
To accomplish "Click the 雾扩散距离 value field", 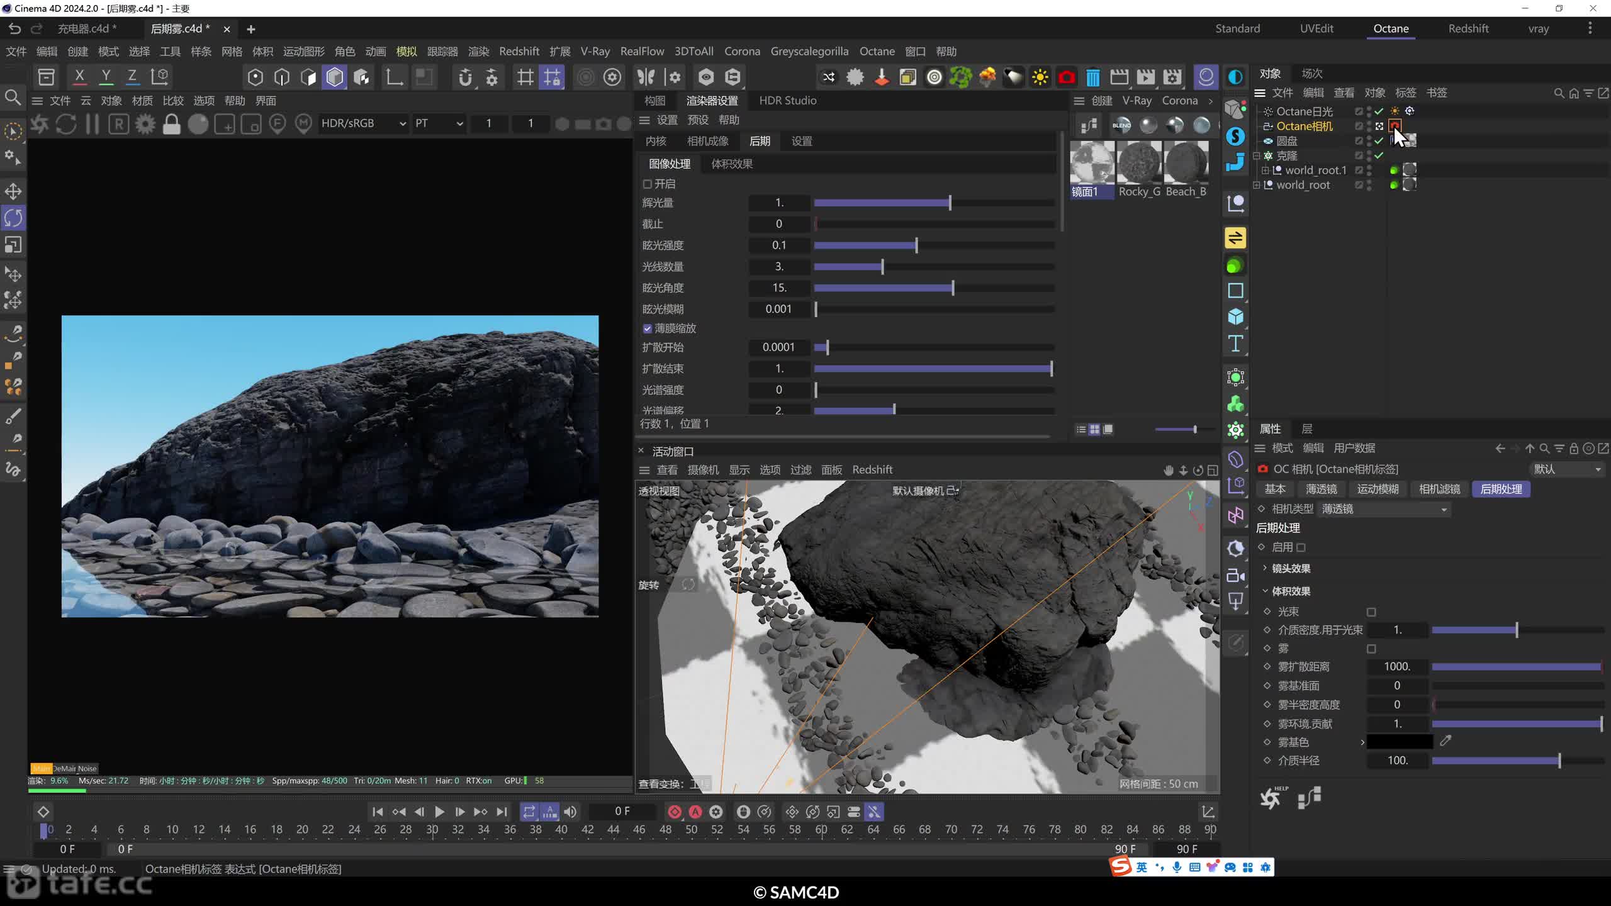I will [x=1397, y=667].
